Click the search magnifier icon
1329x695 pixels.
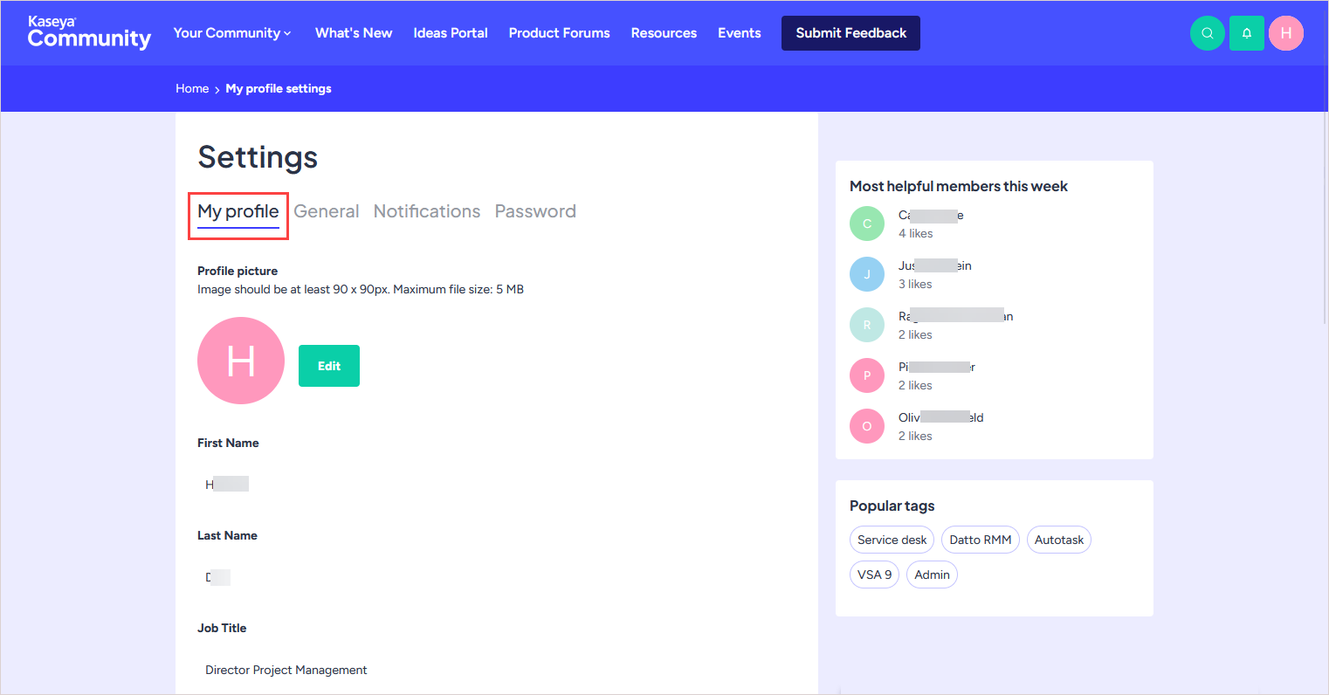(x=1207, y=33)
